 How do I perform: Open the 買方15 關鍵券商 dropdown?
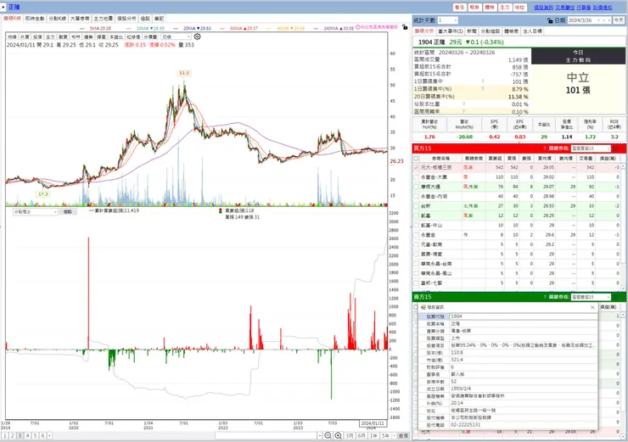point(591,148)
